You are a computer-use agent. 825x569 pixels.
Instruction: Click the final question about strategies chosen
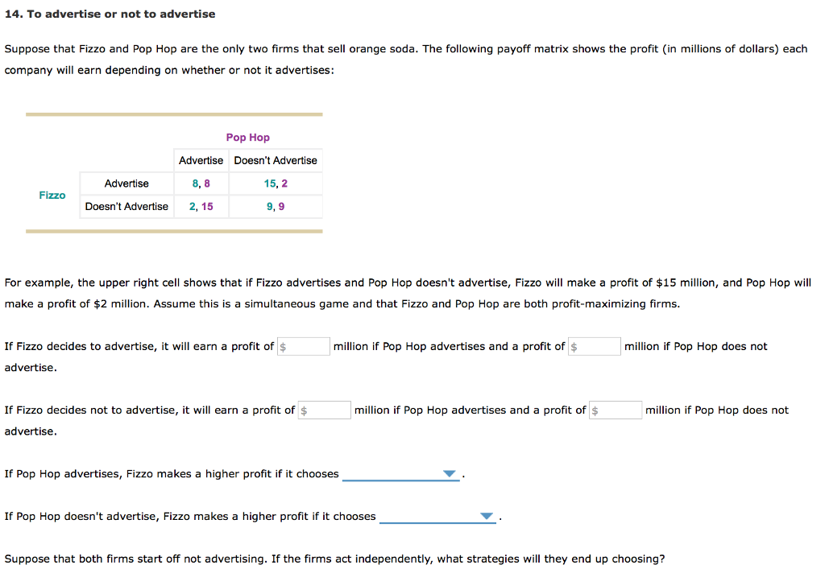point(335,559)
